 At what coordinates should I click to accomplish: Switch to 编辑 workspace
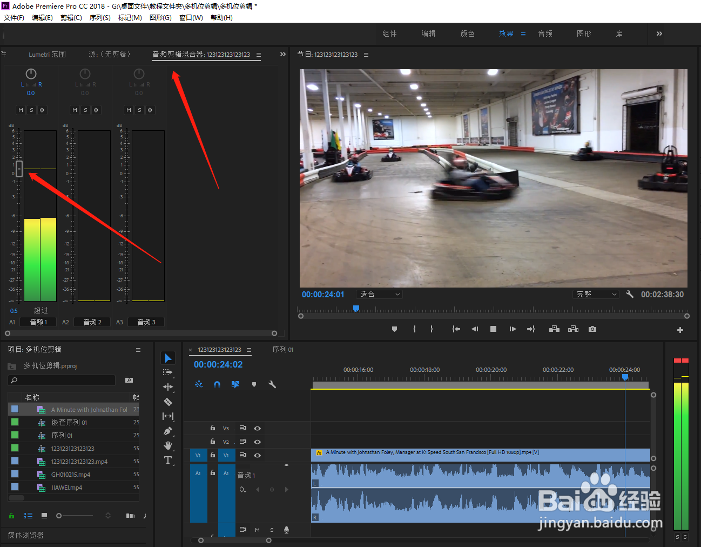click(x=428, y=34)
